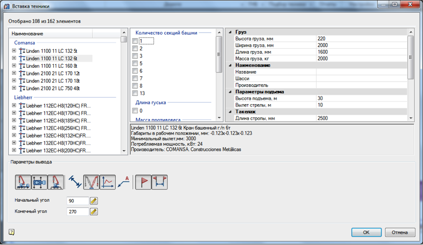
Task: Check tower sections option 3
Action: pos(135,56)
